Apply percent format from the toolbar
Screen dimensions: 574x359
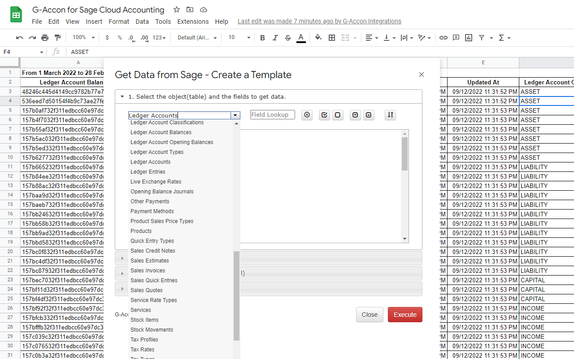120,38
